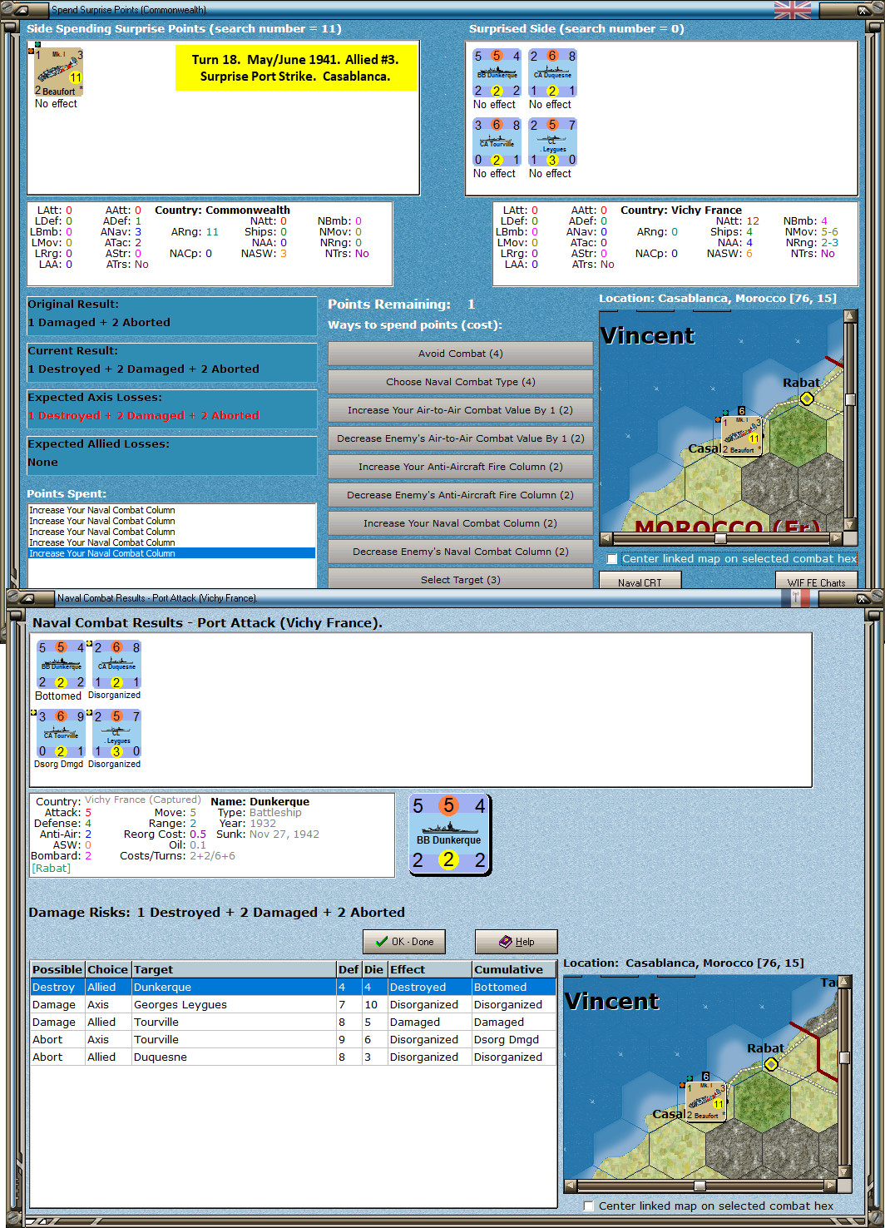Select the Disorganized Leygues counter in Naval Combat Results
Image resolution: width=885 pixels, height=1228 pixels.
tap(116, 734)
